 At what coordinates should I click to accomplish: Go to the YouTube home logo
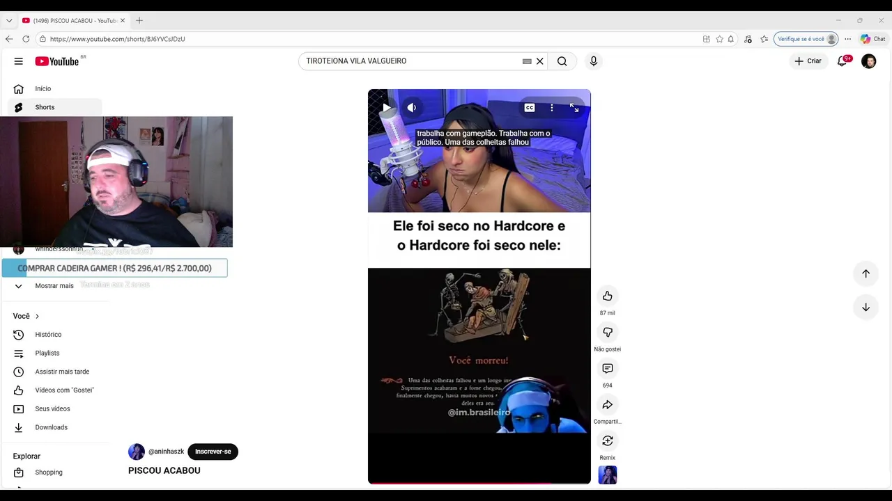57,61
